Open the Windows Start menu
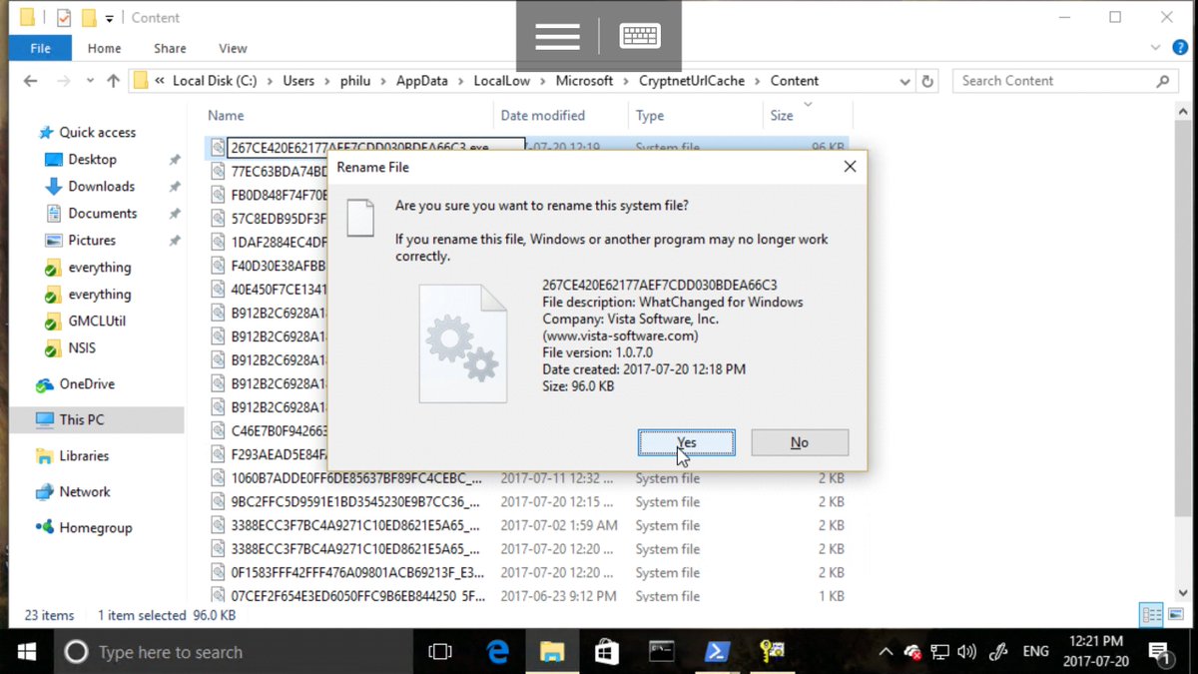 pos(27,652)
